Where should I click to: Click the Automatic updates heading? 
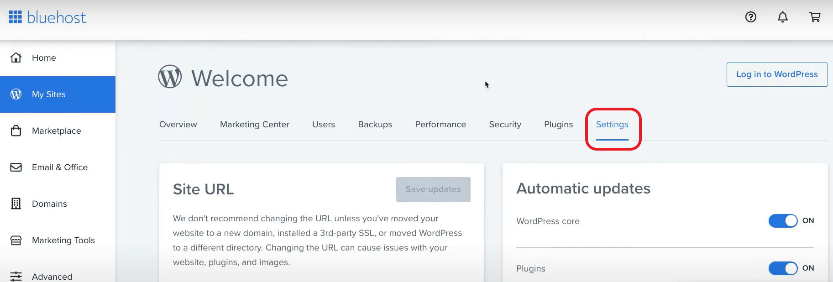click(583, 188)
